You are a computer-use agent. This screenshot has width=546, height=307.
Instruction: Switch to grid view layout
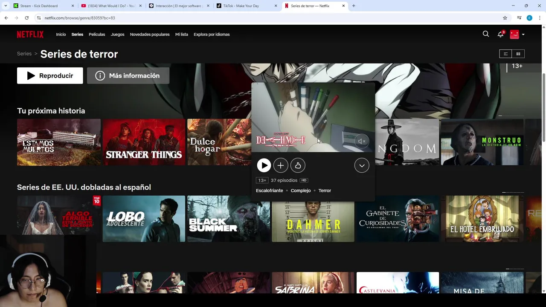click(518, 54)
